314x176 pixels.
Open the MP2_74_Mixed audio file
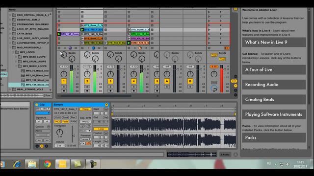[x=35, y=70]
